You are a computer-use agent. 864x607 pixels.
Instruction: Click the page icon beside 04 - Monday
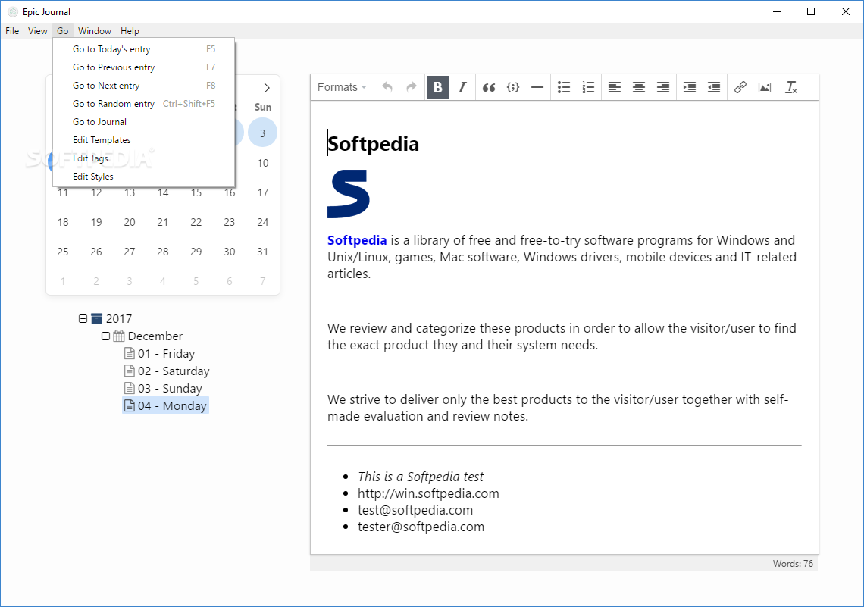[x=130, y=406]
